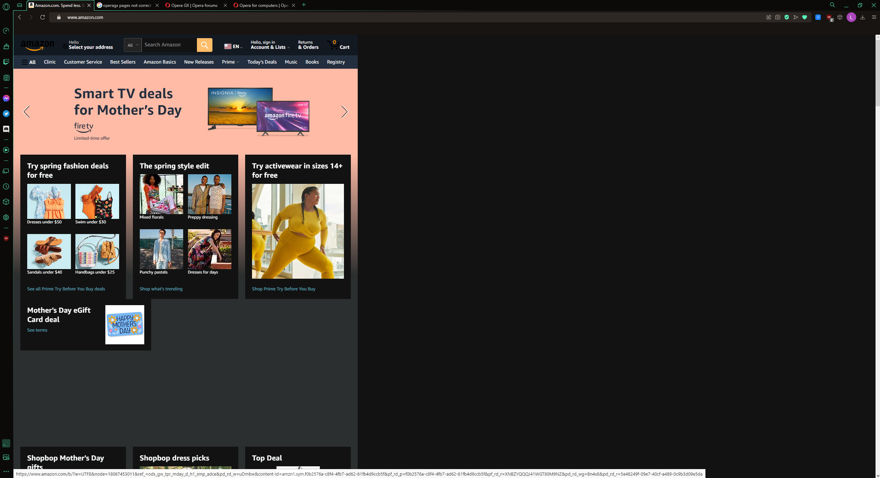880x478 pixels.
Task: Open Settings gear in the sidebar
Action: (6, 218)
